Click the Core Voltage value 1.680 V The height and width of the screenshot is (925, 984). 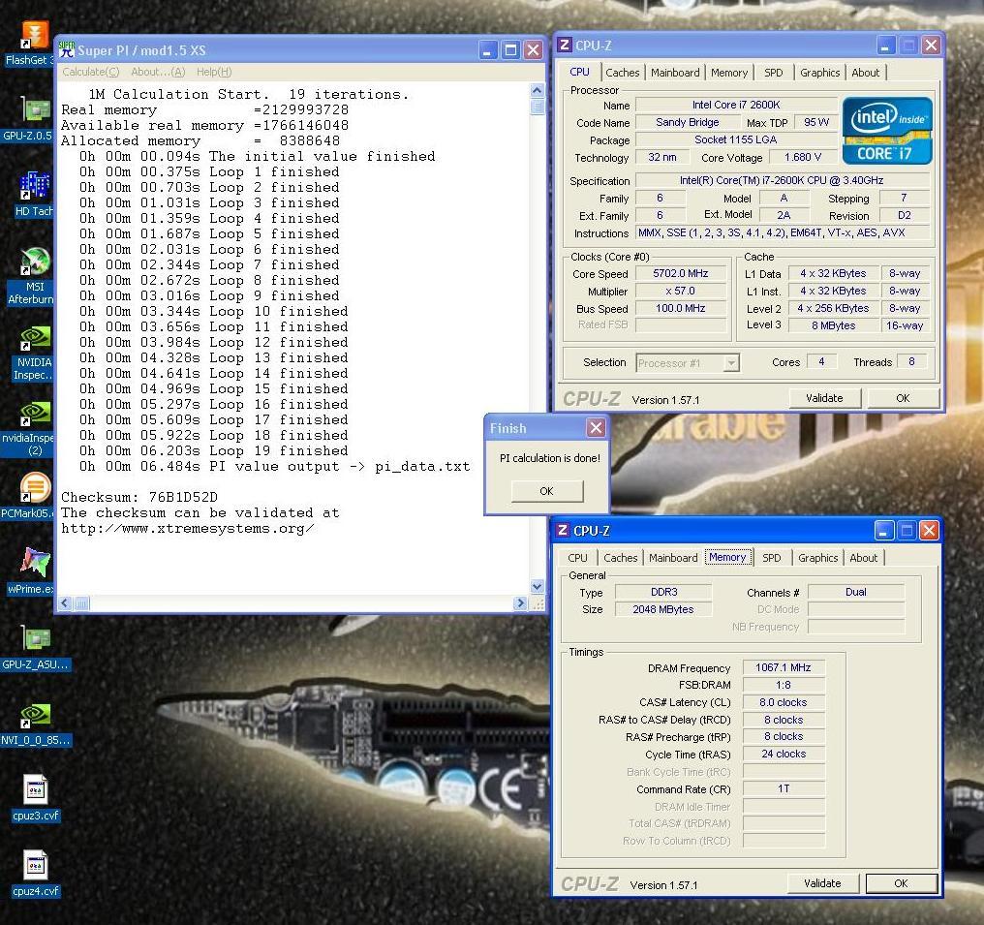[802, 157]
